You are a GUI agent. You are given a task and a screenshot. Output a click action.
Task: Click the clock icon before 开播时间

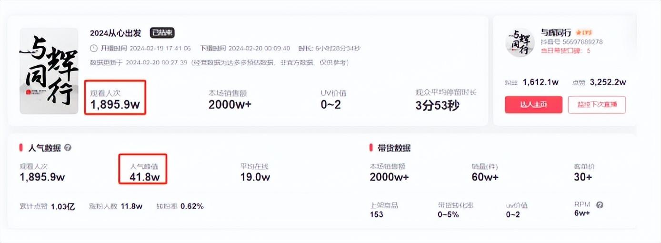click(x=93, y=48)
